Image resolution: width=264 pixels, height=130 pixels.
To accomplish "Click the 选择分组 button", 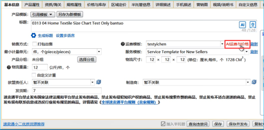I will click(x=87, y=60).
